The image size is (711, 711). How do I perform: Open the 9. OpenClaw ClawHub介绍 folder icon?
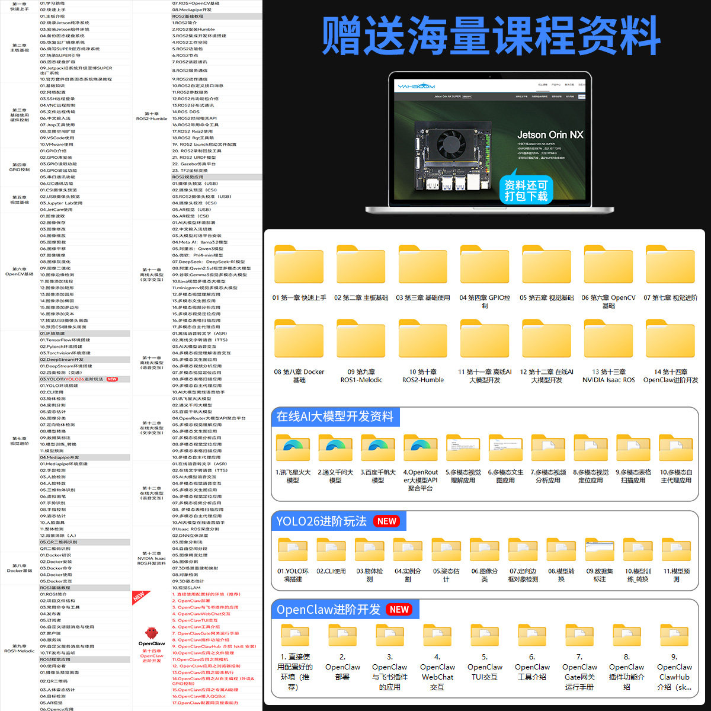pos(674,636)
